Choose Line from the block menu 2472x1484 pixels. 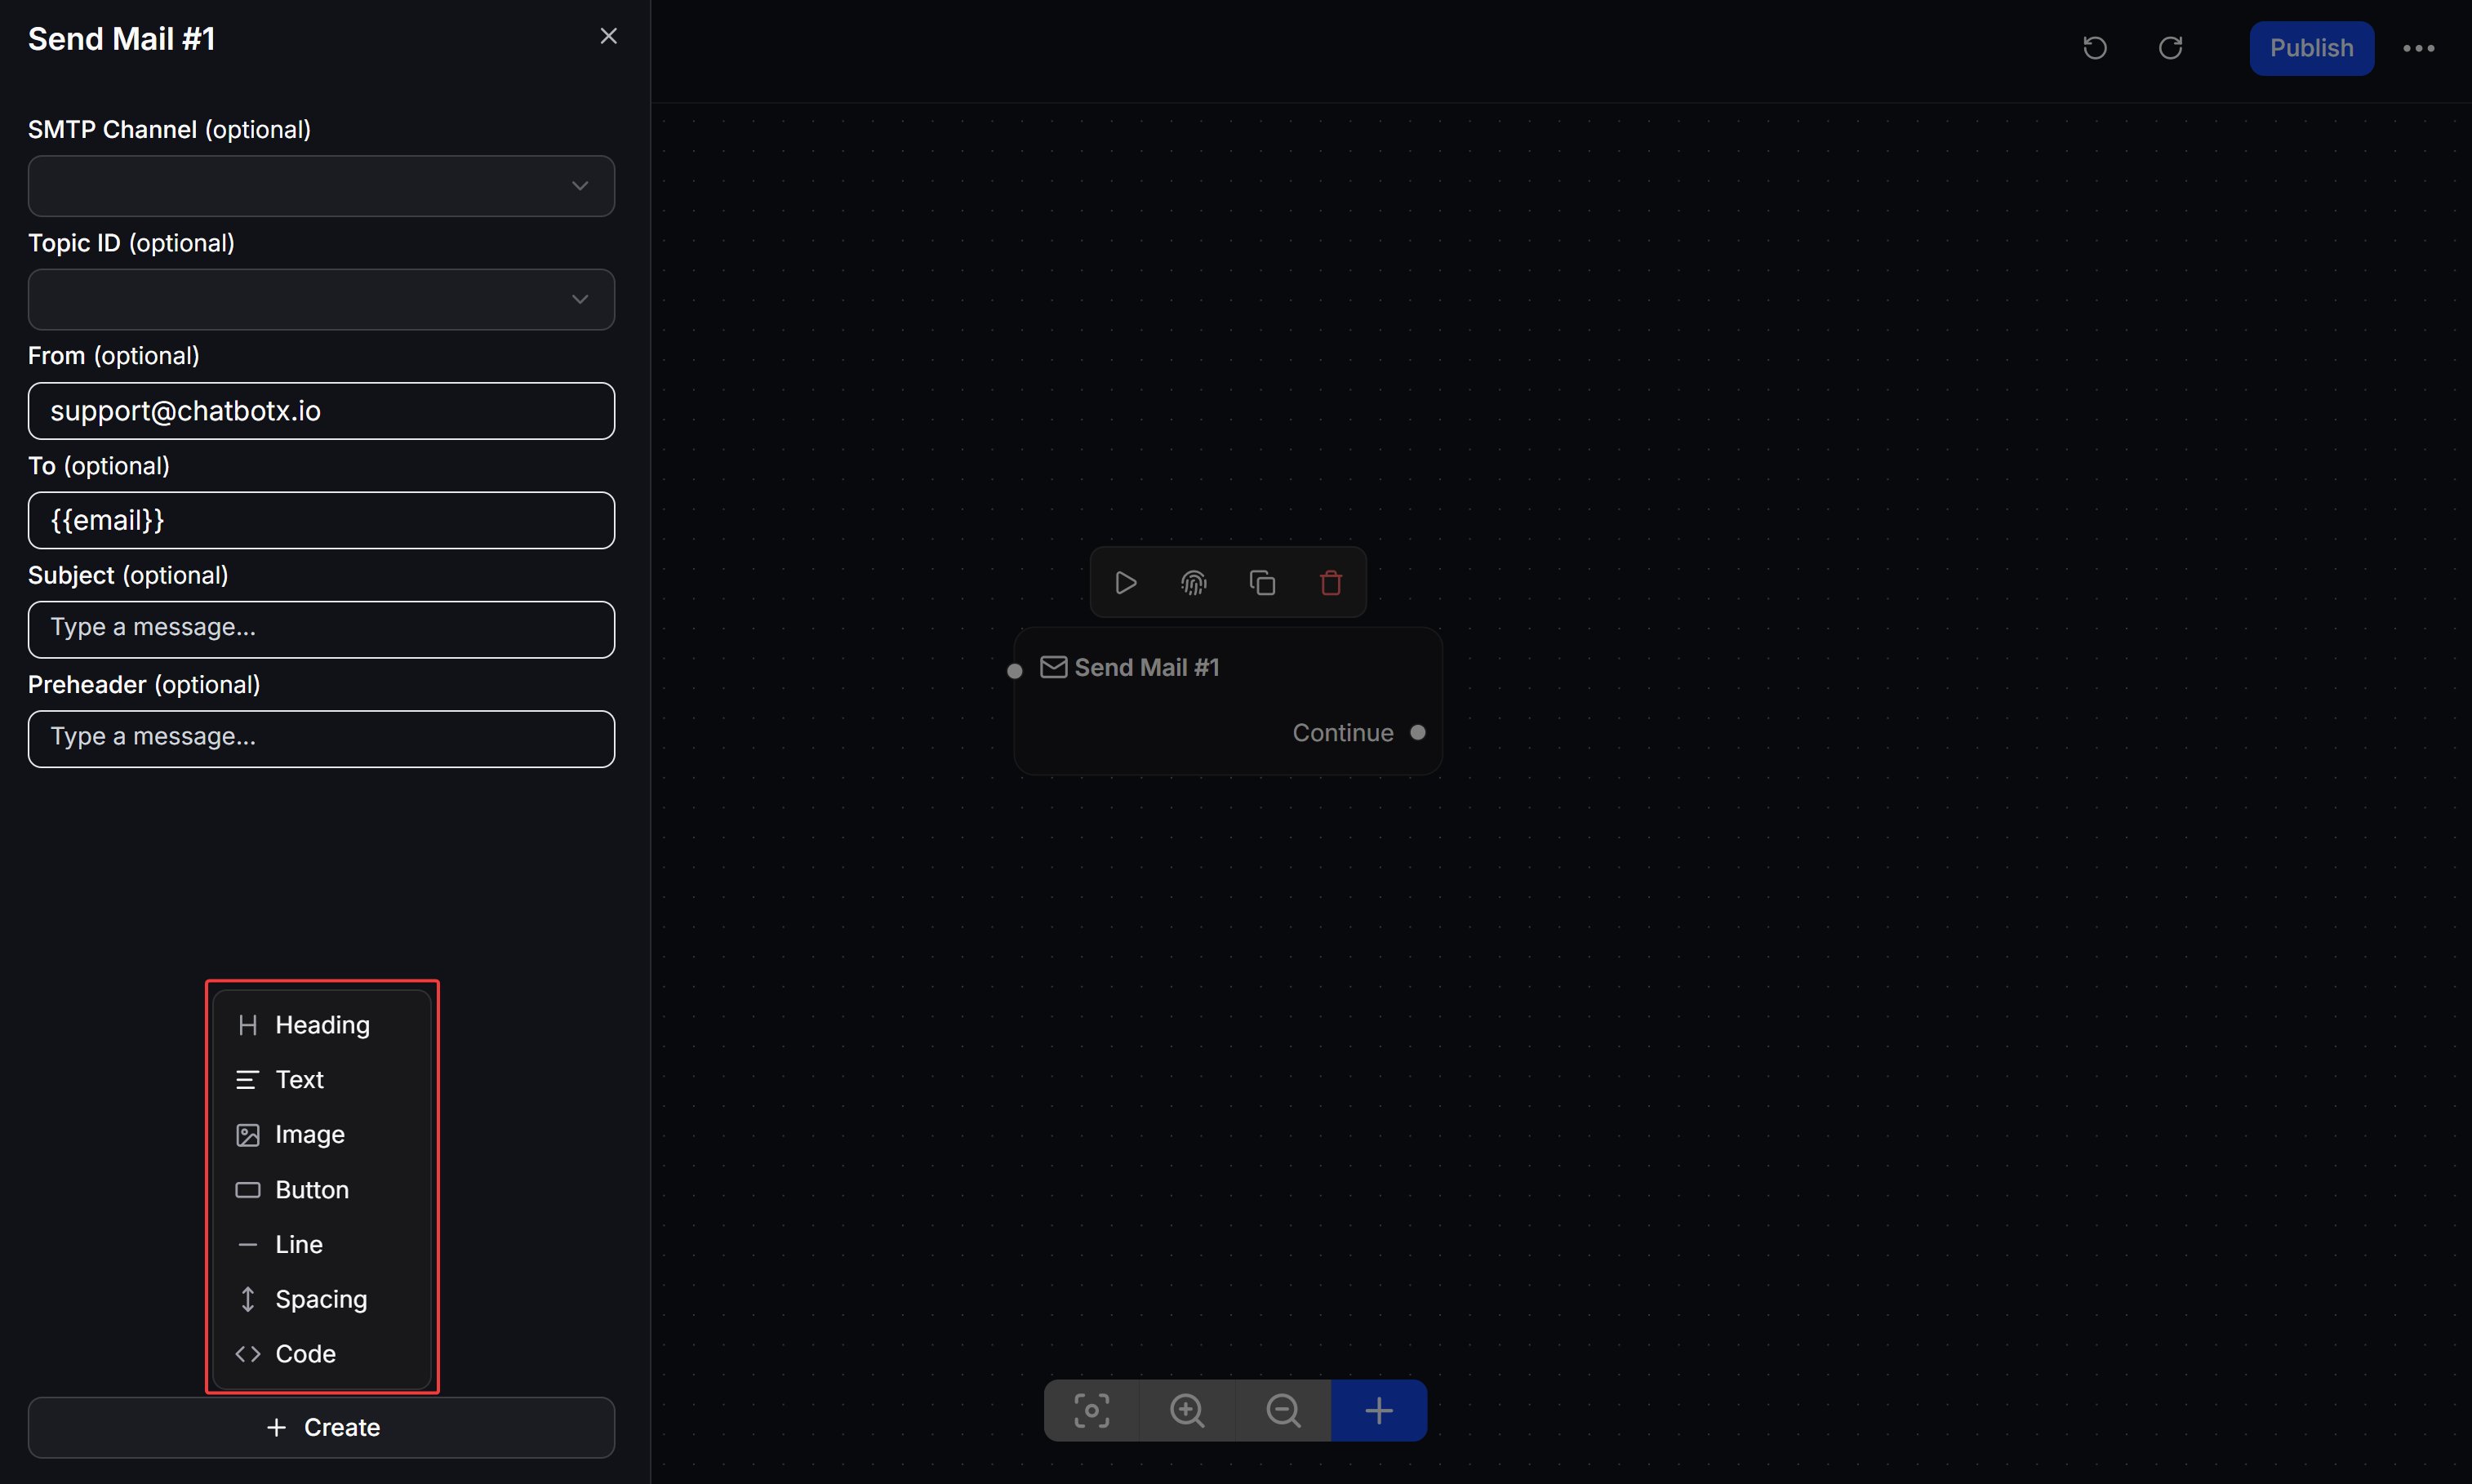(x=322, y=1245)
